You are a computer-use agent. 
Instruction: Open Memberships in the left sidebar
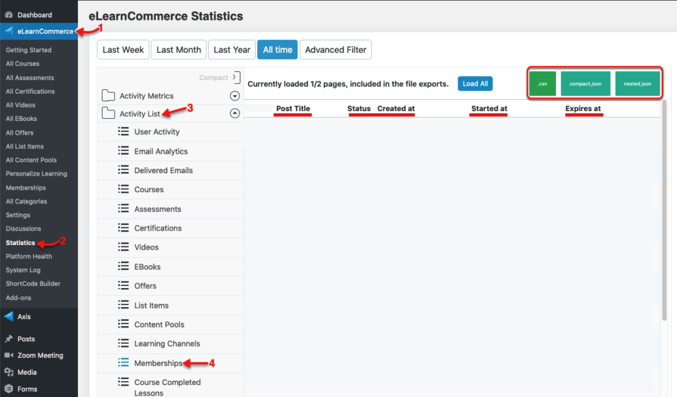(x=26, y=188)
